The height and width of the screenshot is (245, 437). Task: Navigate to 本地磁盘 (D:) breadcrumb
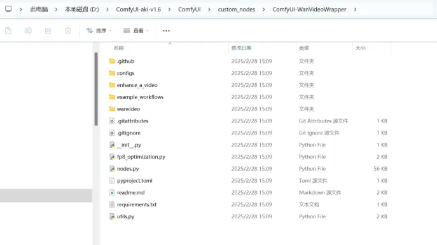(82, 9)
